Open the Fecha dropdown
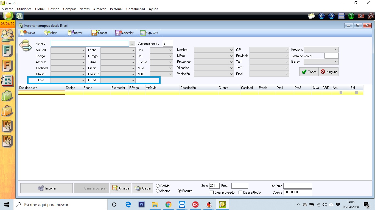 118,50
